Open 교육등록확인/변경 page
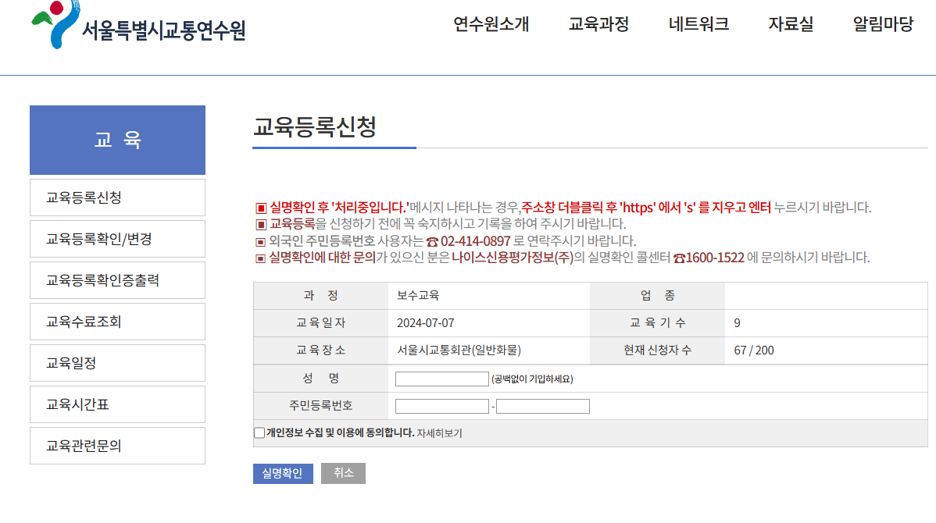This screenshot has height=523, width=936. point(117,238)
